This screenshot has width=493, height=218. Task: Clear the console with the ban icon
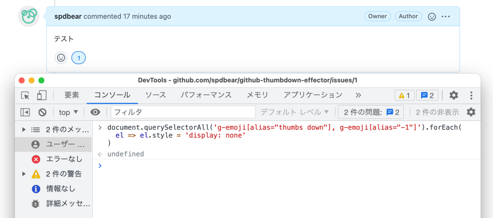click(x=42, y=112)
